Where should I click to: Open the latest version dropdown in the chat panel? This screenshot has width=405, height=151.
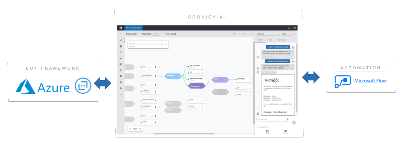point(287,34)
